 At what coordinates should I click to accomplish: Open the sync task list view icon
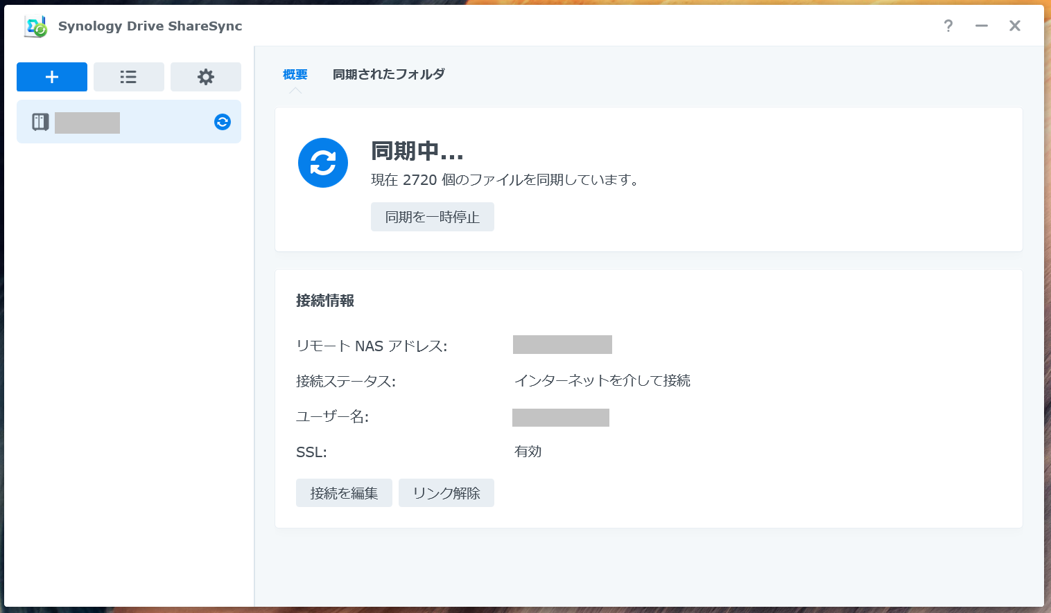(128, 77)
